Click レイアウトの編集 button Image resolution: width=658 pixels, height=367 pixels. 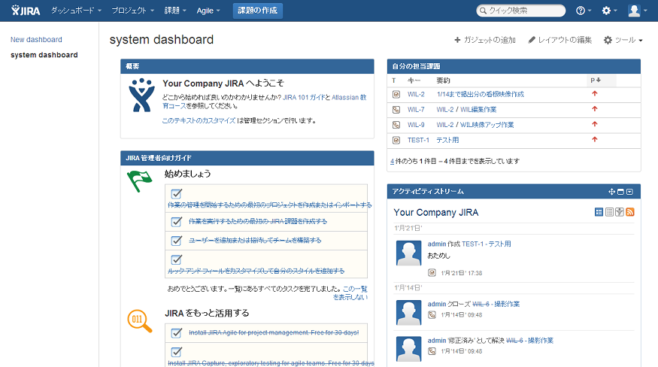[x=559, y=40]
